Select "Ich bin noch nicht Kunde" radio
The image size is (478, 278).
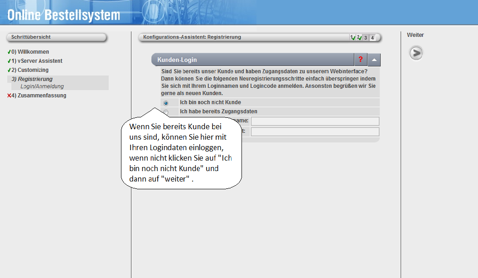coord(166,103)
